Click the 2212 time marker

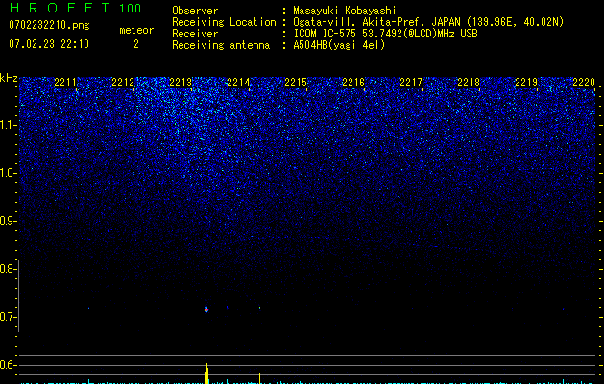[x=123, y=83]
